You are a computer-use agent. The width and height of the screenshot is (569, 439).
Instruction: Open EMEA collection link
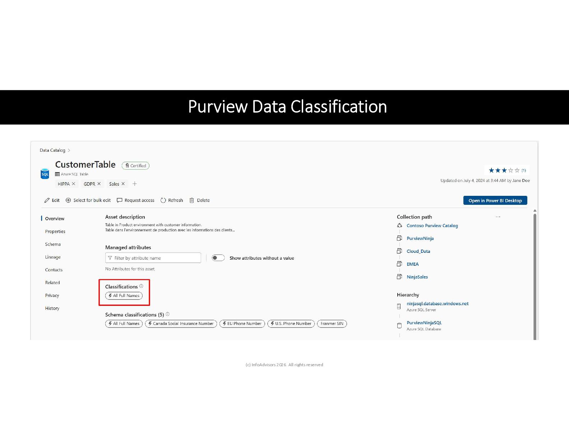(x=413, y=264)
